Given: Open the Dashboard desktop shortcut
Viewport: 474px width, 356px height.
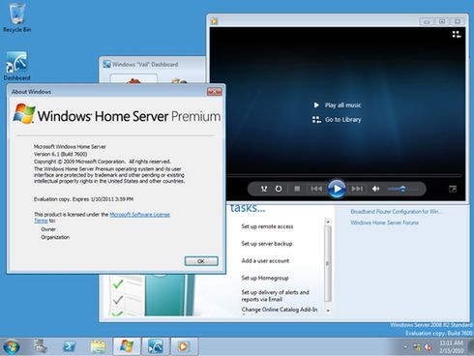Looking at the screenshot, I should tap(16, 66).
